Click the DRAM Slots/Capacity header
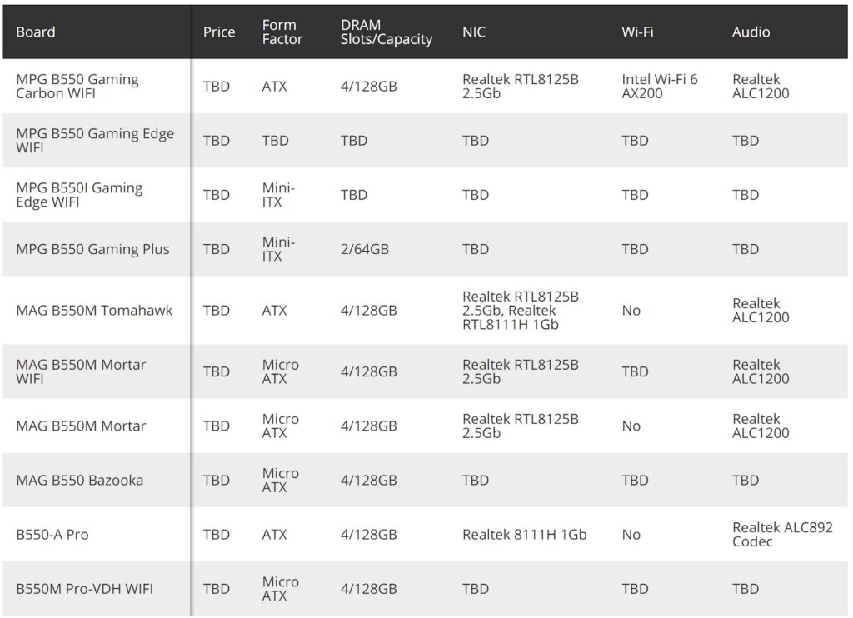The width and height of the screenshot is (853, 618). tap(387, 32)
